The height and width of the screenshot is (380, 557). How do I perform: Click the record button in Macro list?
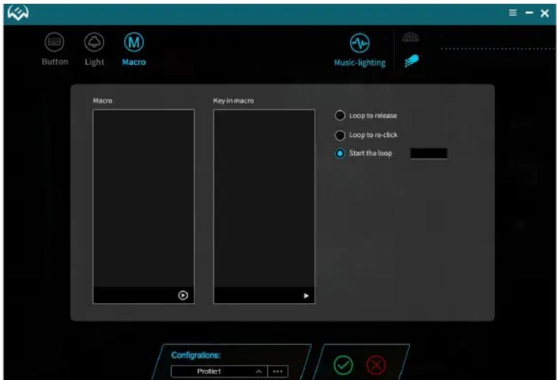183,295
